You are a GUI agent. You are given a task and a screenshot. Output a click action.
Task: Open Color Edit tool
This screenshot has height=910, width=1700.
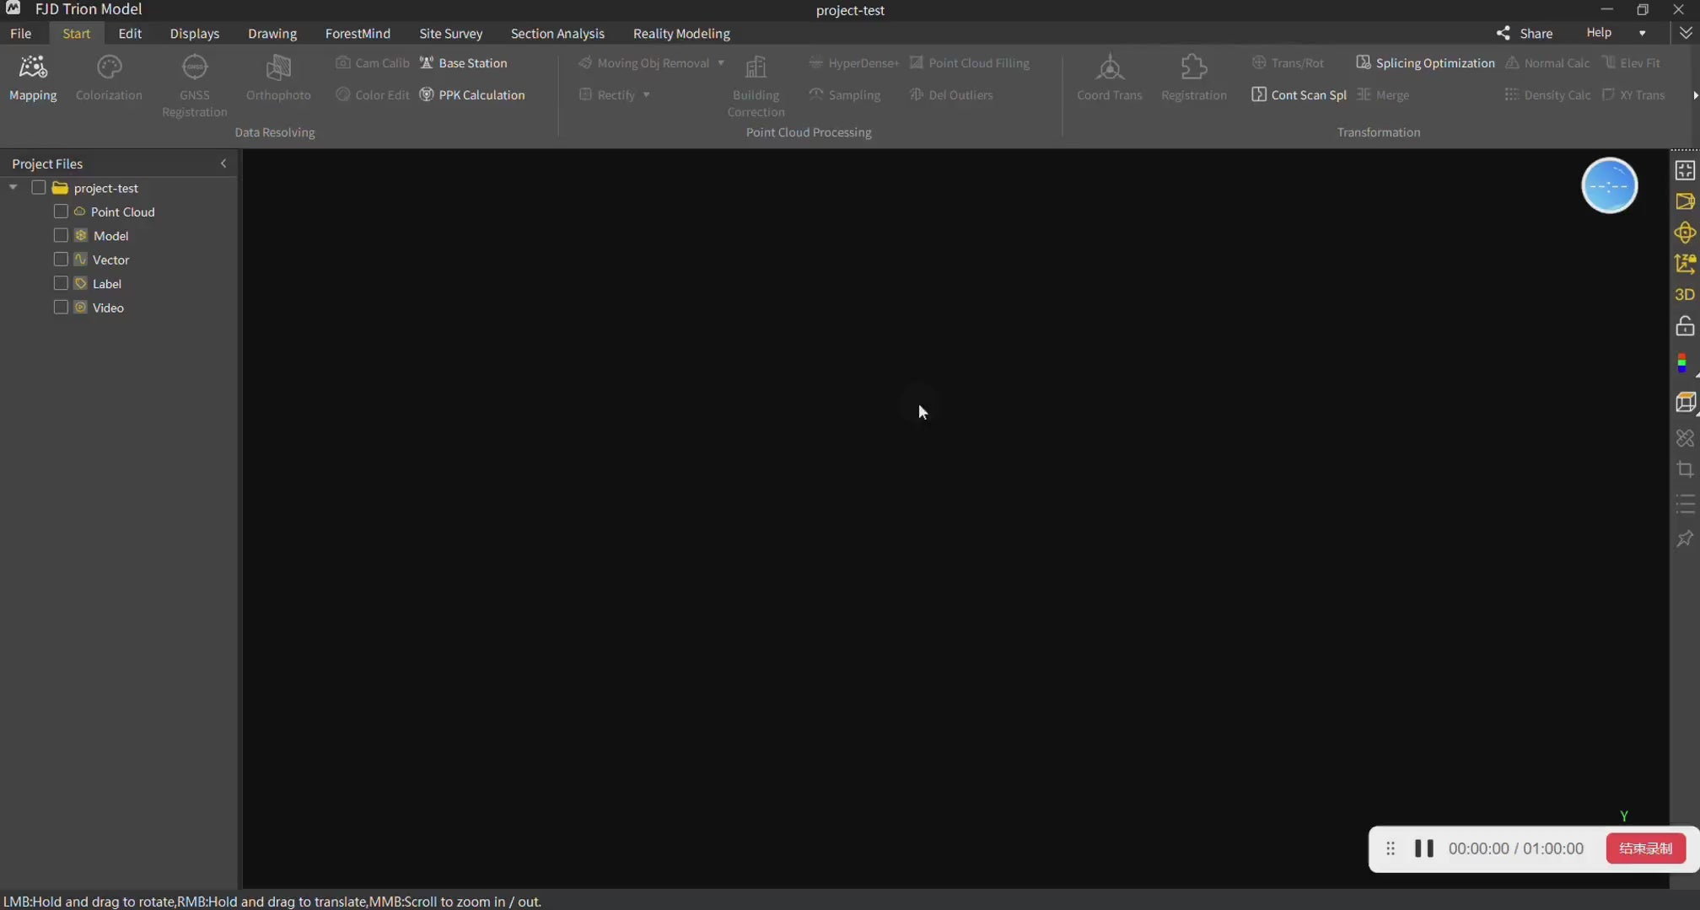tap(373, 95)
